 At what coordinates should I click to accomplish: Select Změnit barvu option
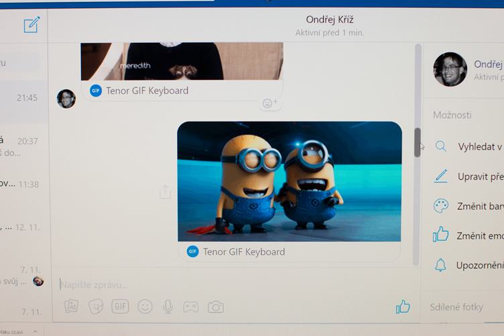pos(470,206)
